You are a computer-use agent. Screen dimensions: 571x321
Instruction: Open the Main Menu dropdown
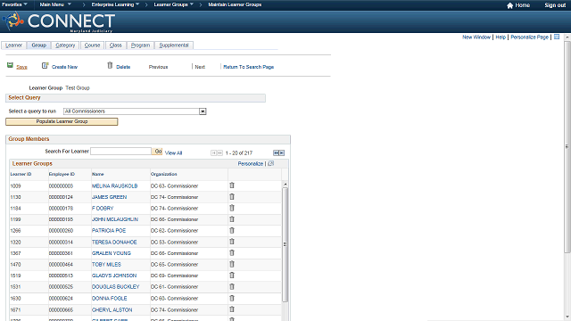coord(55,4)
